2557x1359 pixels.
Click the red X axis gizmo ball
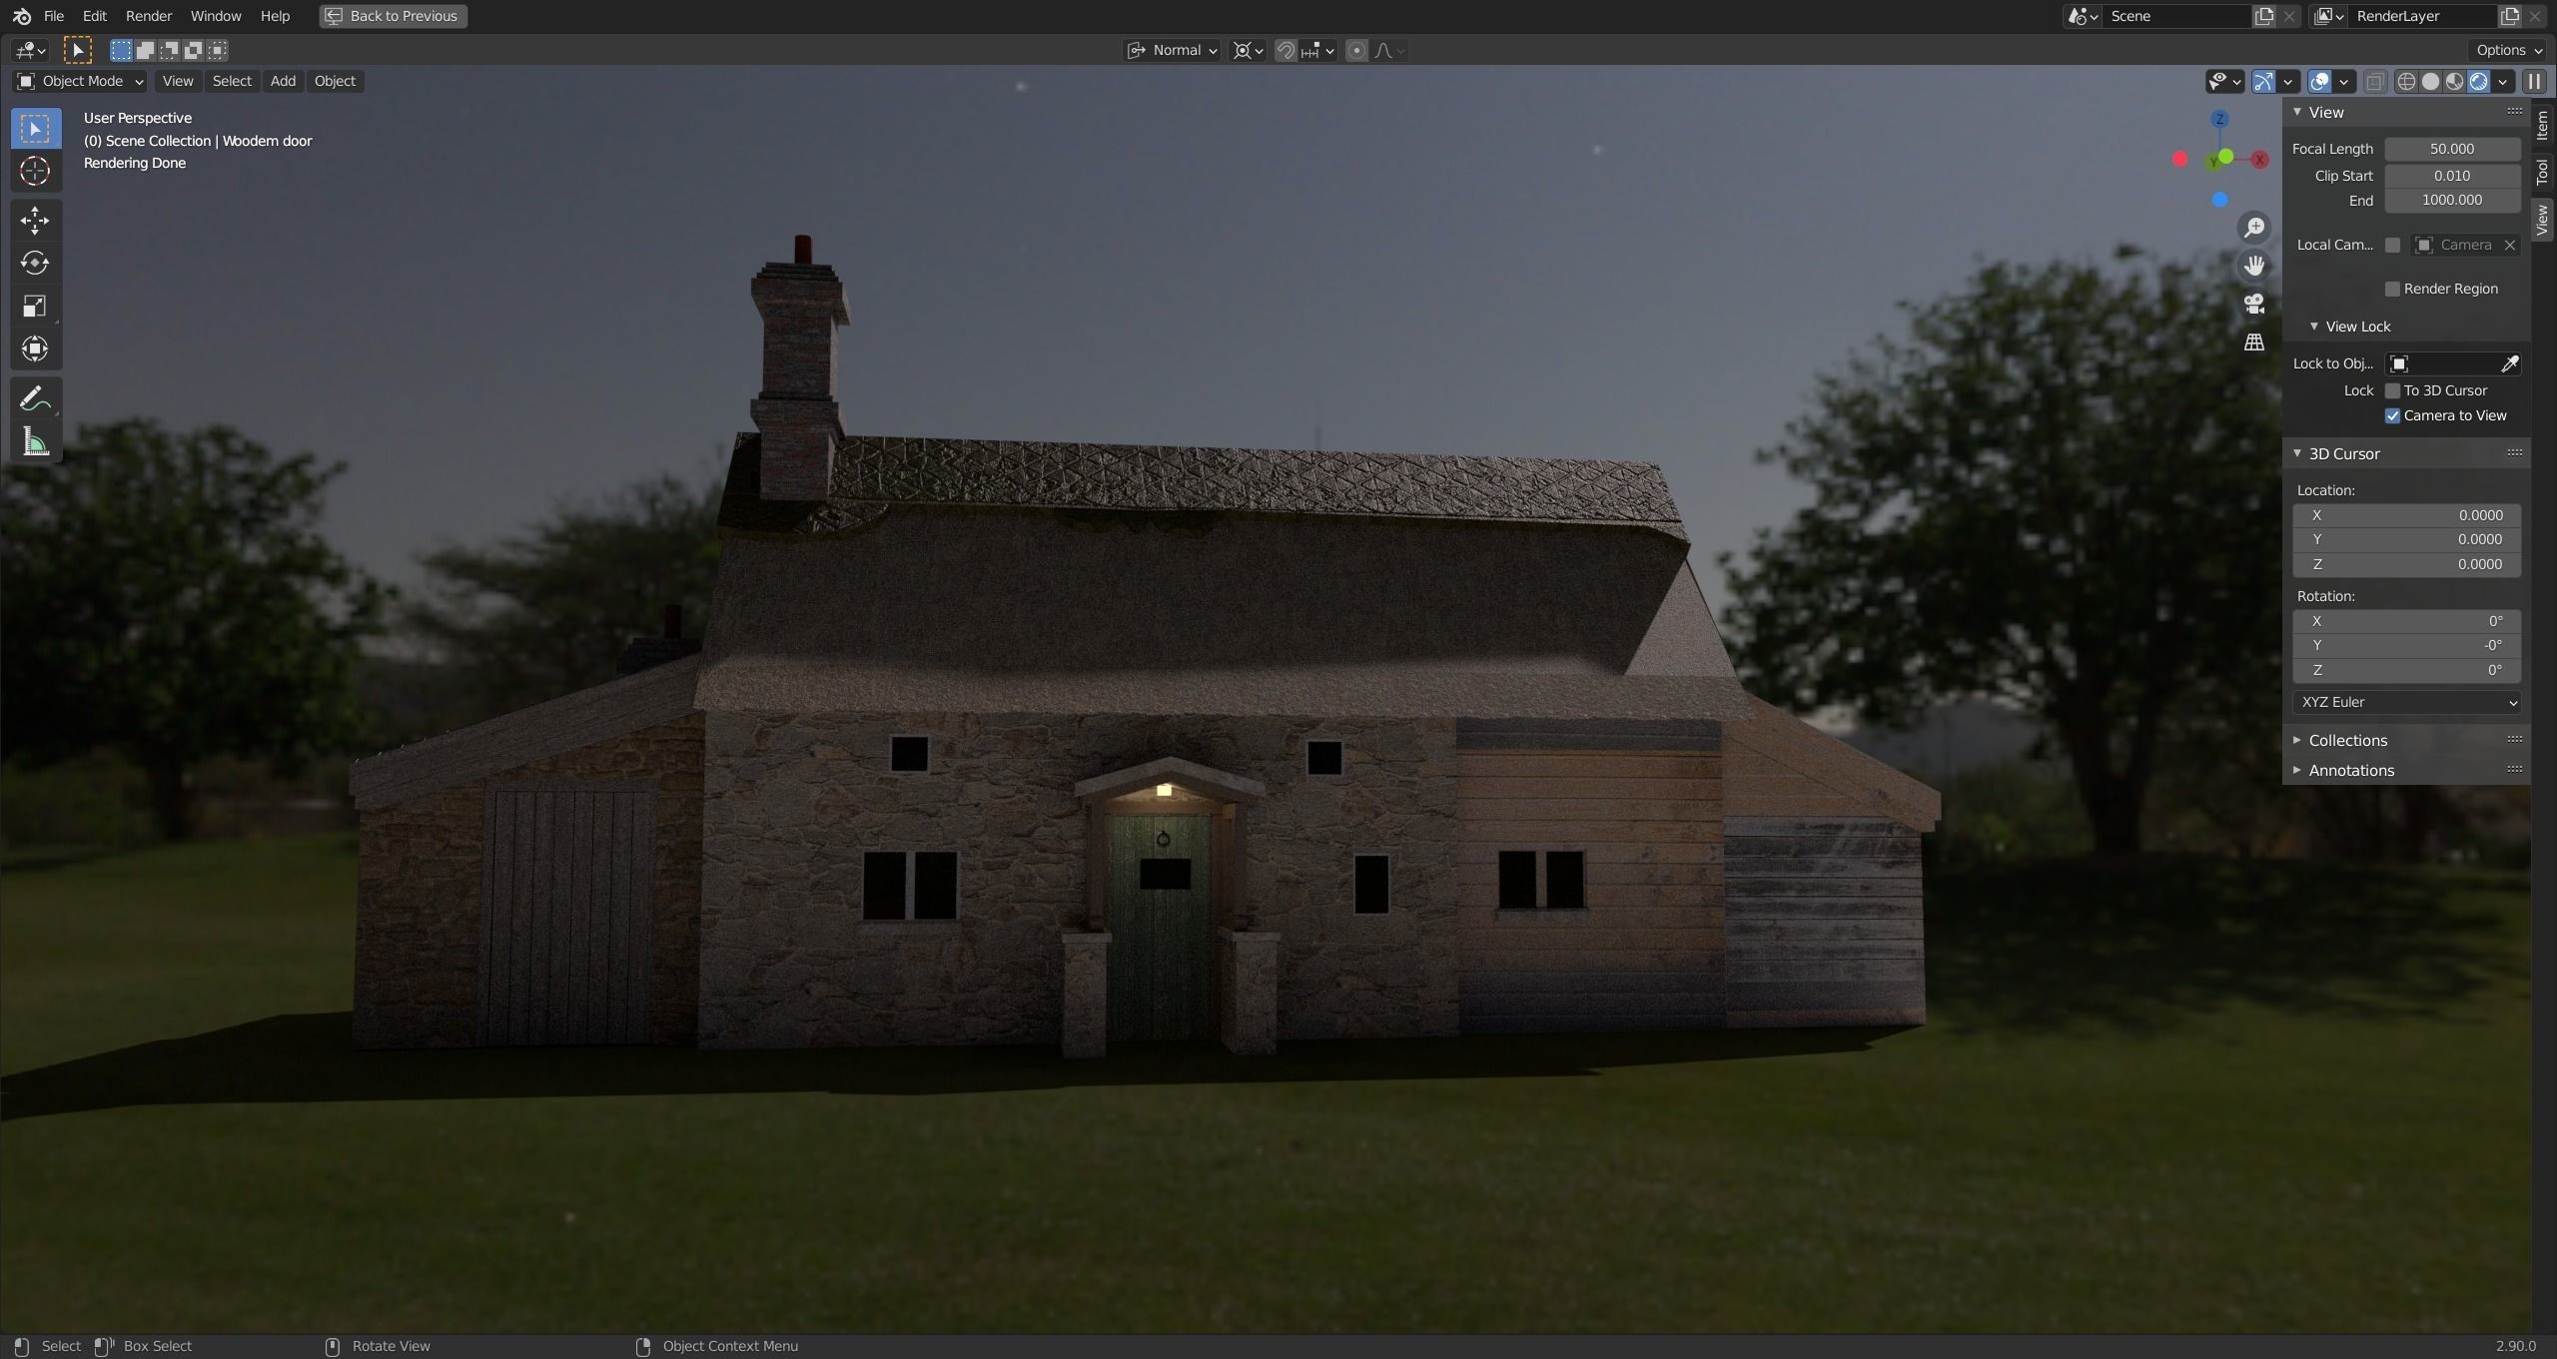click(x=2259, y=160)
